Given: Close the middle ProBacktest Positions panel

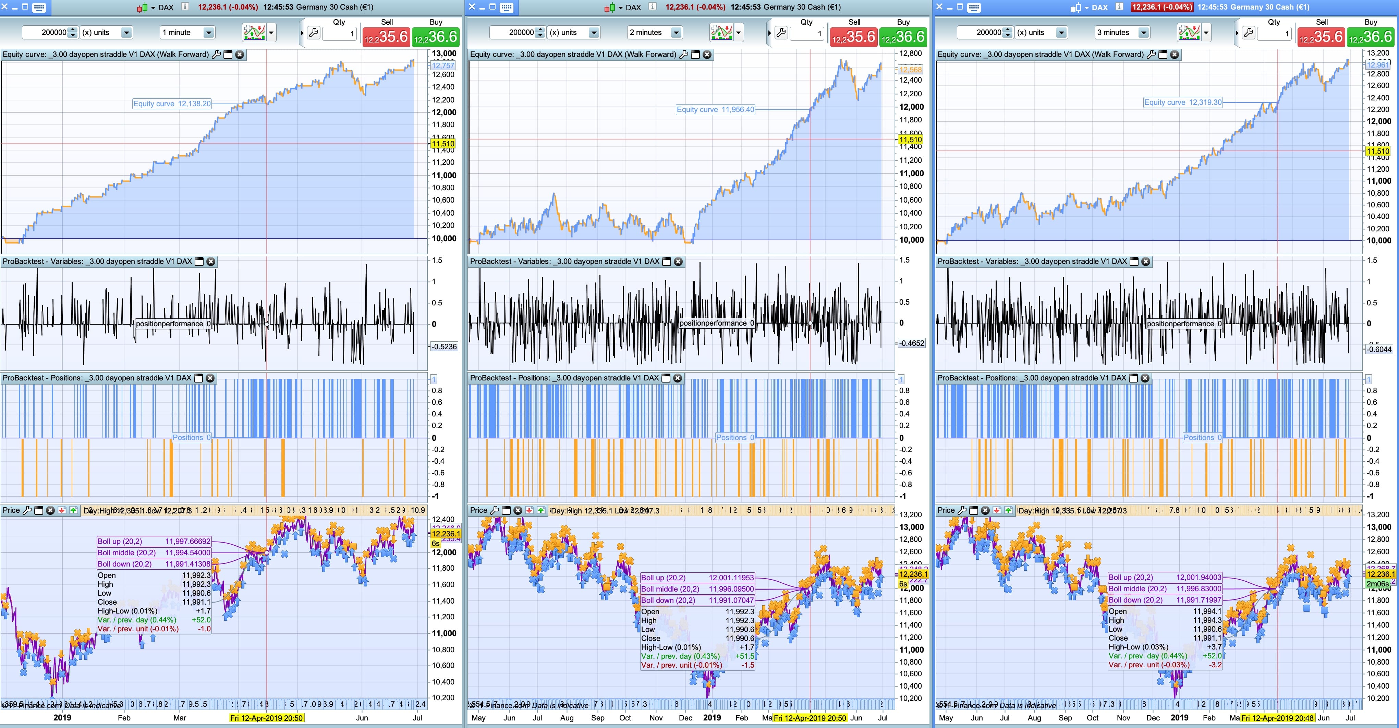Looking at the screenshot, I should tap(677, 378).
